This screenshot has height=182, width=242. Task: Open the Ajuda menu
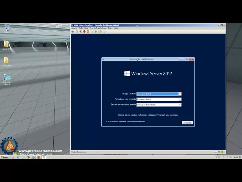tap(116, 28)
